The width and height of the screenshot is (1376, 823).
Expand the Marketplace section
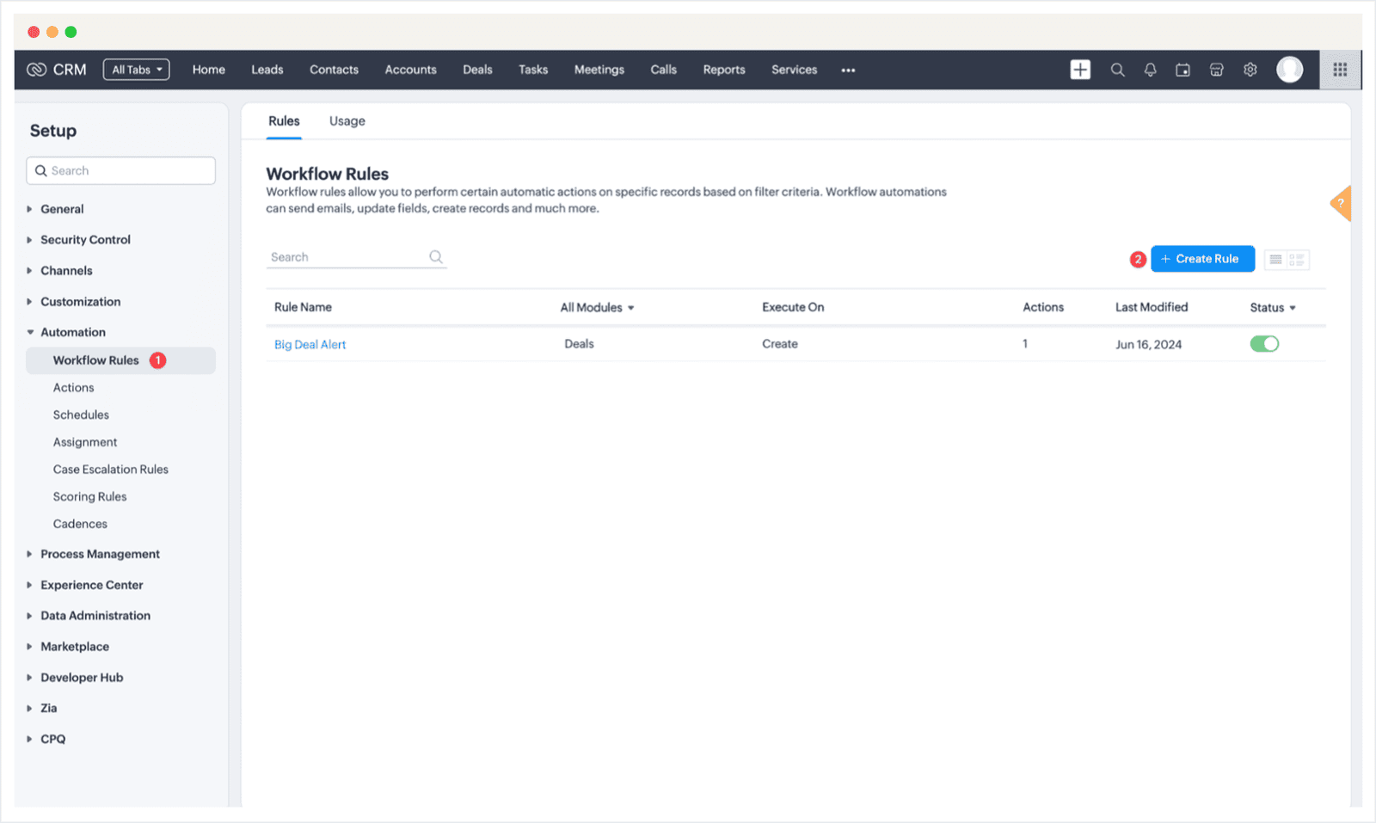pos(74,647)
